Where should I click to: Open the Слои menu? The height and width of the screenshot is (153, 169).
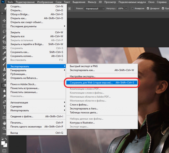pos(58,2)
